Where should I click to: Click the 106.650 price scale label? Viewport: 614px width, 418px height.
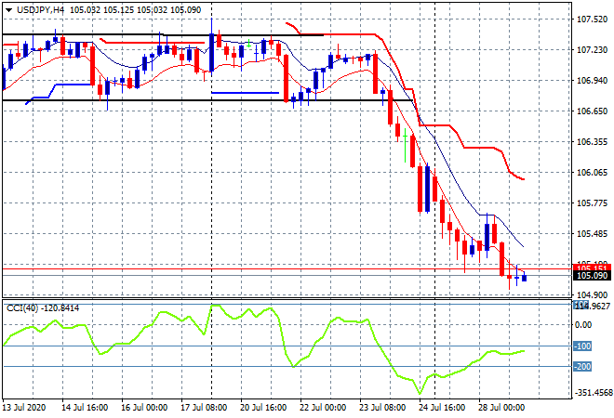tap(592, 111)
